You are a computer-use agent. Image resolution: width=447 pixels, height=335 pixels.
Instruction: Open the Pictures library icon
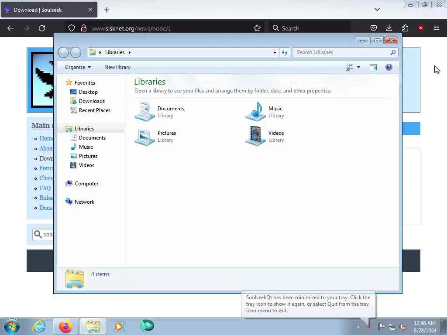(x=145, y=137)
